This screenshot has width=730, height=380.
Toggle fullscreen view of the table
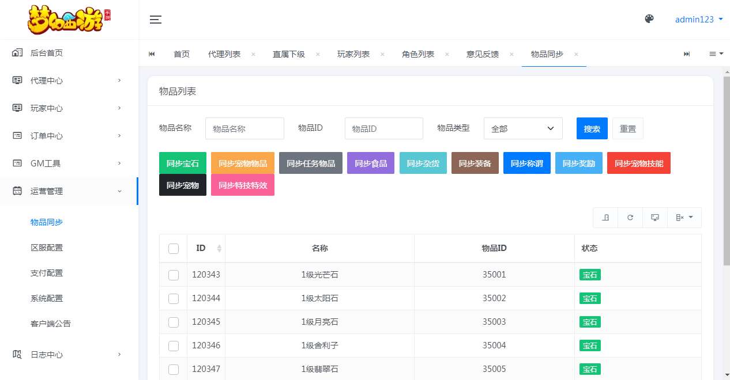tap(654, 218)
